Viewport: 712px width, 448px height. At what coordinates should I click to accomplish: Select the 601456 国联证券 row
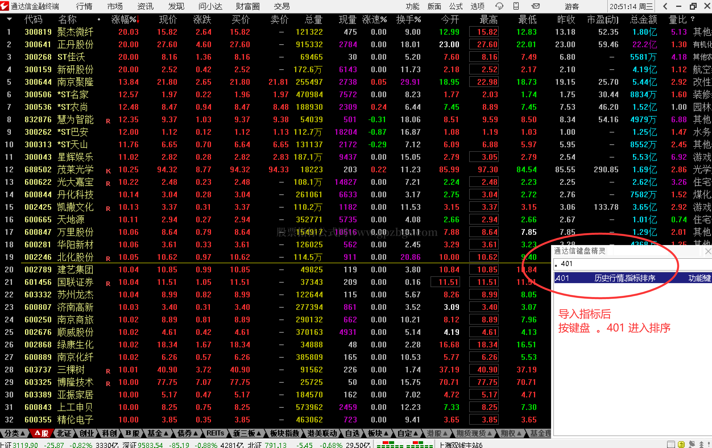click(x=276, y=282)
